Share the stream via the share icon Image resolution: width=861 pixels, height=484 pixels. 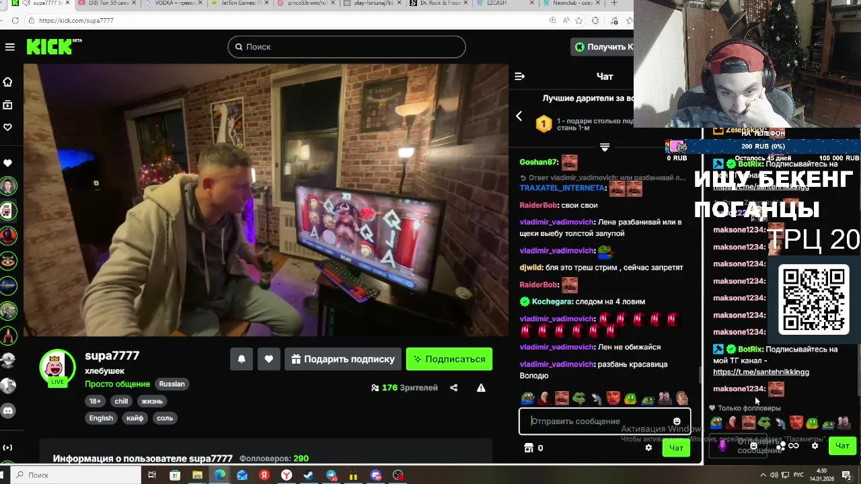[x=454, y=388]
